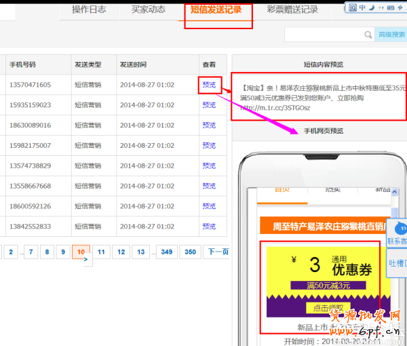407x346 pixels.
Task: Click the 下一页 next page button
Action: click(218, 252)
